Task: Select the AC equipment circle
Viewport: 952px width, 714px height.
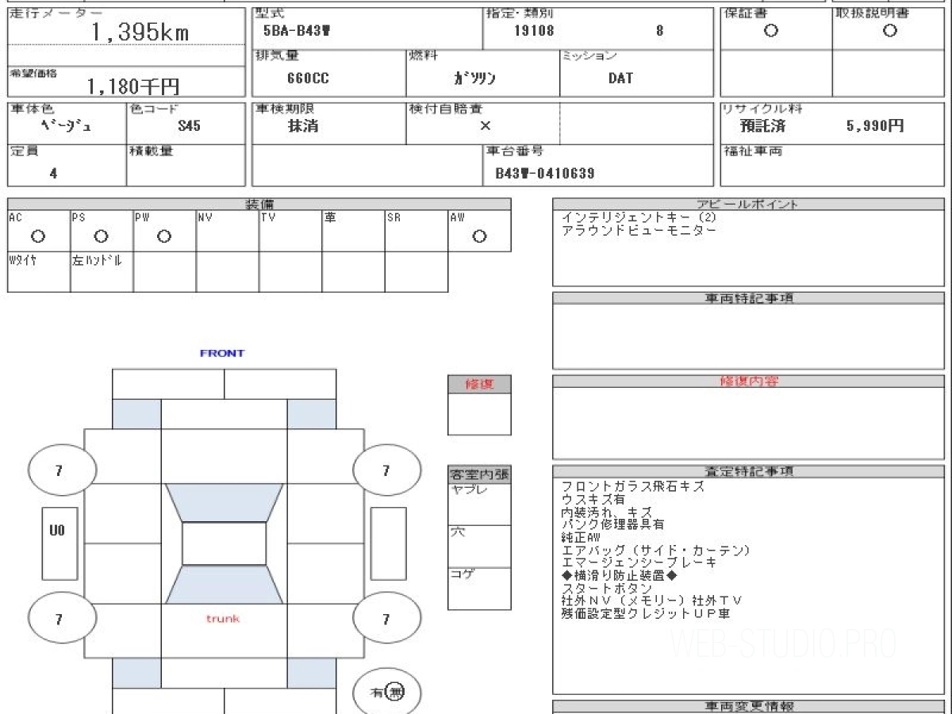Action: [37, 236]
